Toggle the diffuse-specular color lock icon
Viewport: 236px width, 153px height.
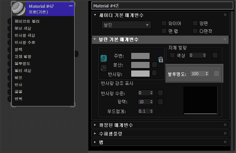[x=104, y=68]
